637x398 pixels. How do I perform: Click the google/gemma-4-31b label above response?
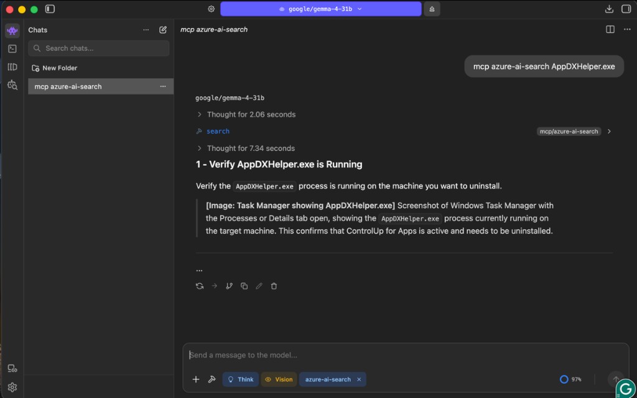coord(230,97)
